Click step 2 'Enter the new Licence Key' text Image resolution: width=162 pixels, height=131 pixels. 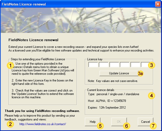pyautogui.click(x=42, y=82)
